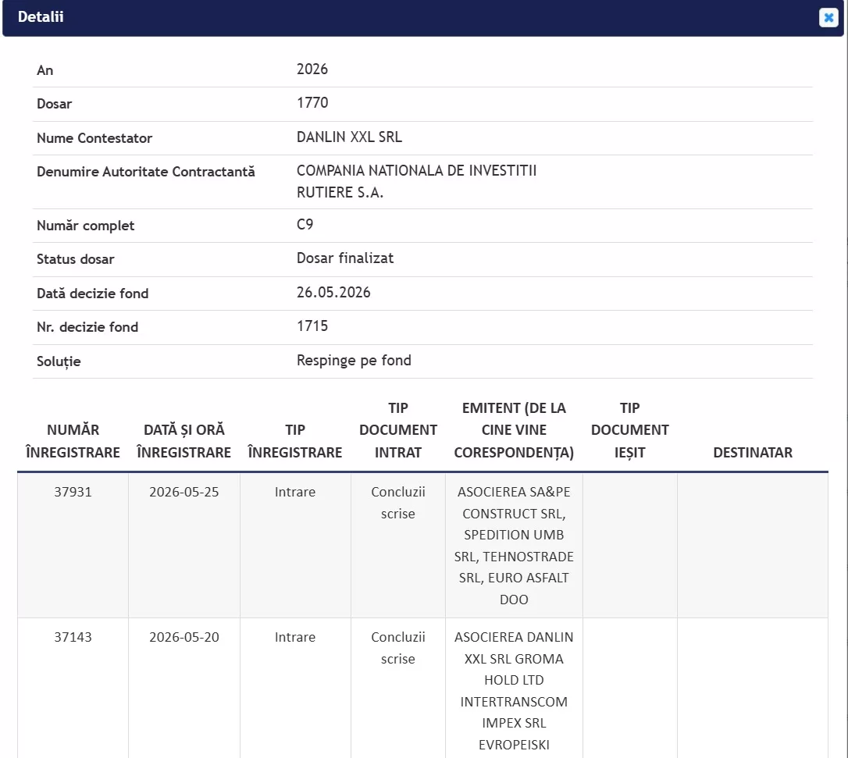Click the NUMĂR ÎNREGISTRARE column header
848x758 pixels.
[73, 441]
